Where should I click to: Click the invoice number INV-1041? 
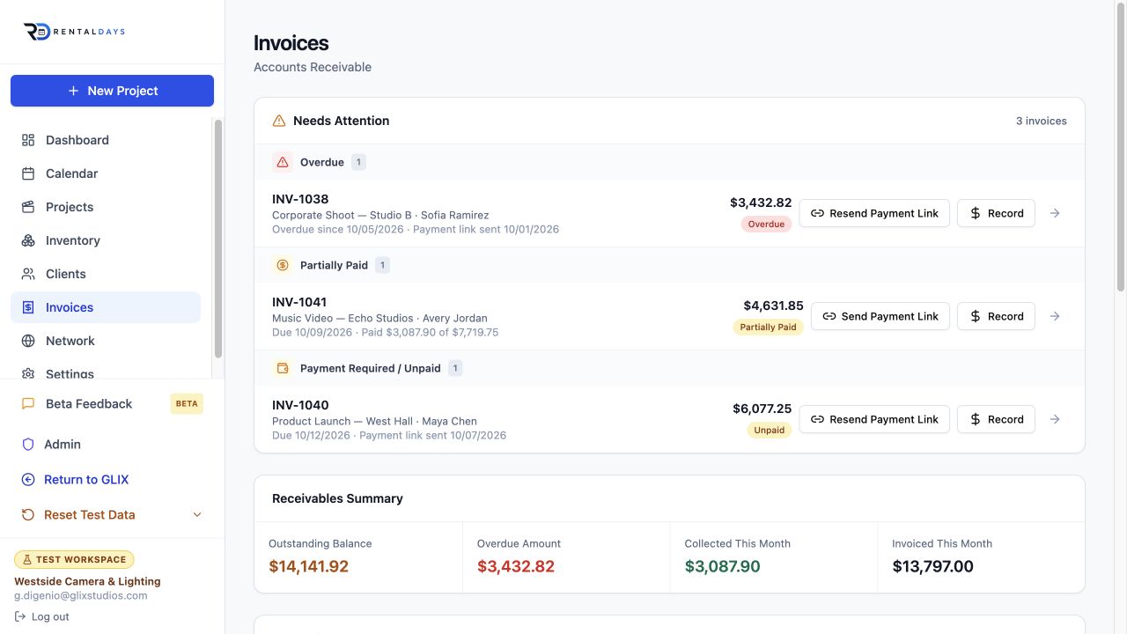click(299, 302)
